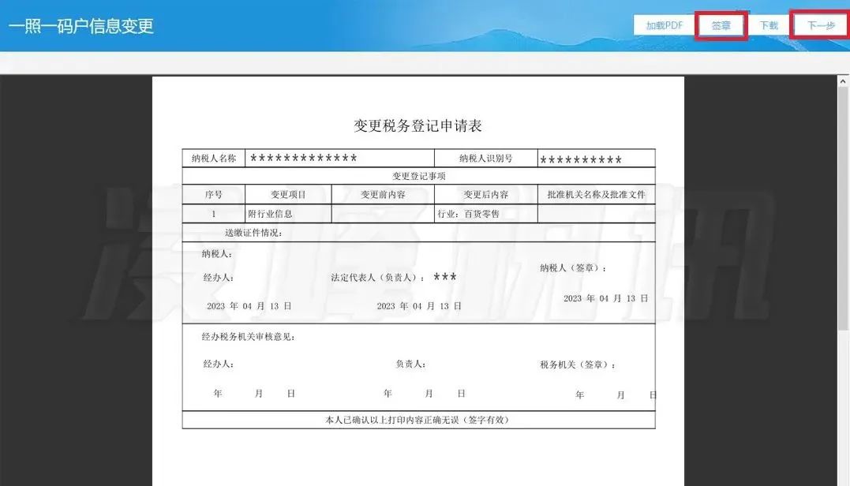
Task: Click the page title 一照一码户信息变更
Action: click(x=81, y=25)
